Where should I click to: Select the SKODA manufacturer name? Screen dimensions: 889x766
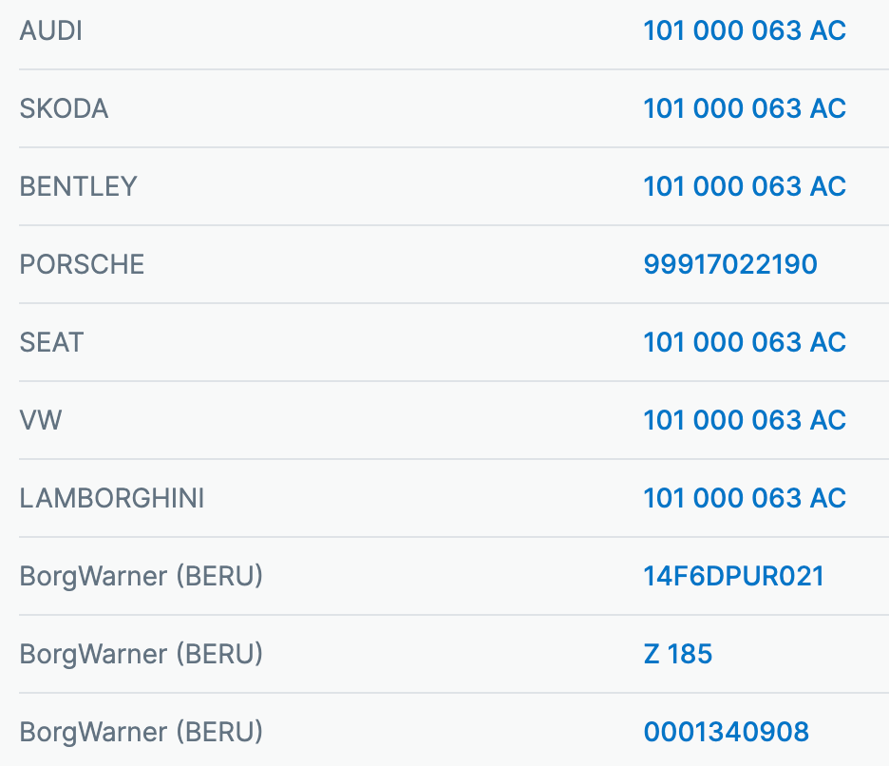[64, 109]
